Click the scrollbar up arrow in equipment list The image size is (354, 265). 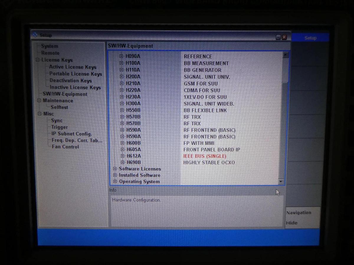pos(285,55)
